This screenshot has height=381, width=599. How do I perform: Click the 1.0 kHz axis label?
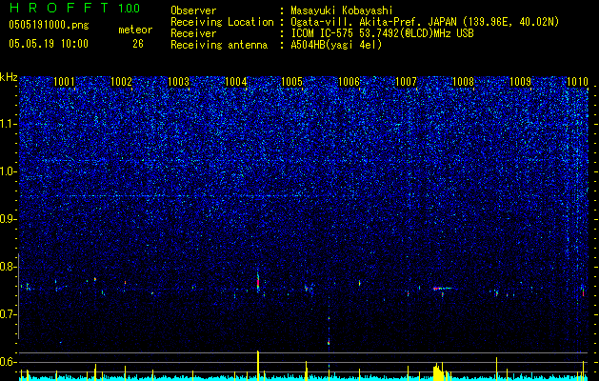pyautogui.click(x=8, y=171)
